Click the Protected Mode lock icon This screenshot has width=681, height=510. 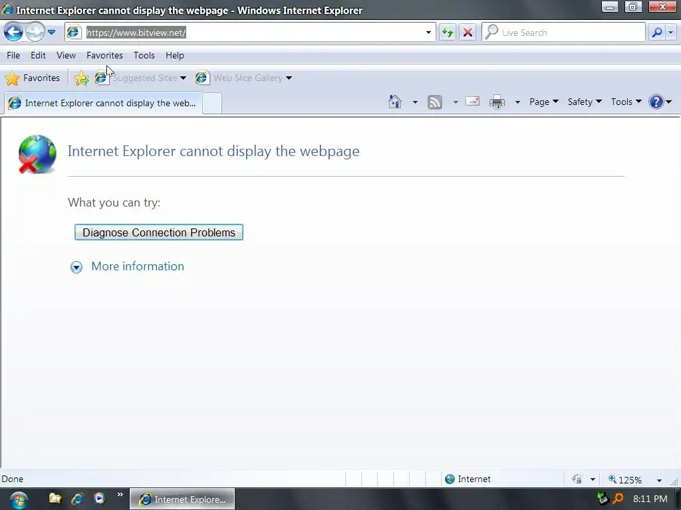(x=577, y=479)
